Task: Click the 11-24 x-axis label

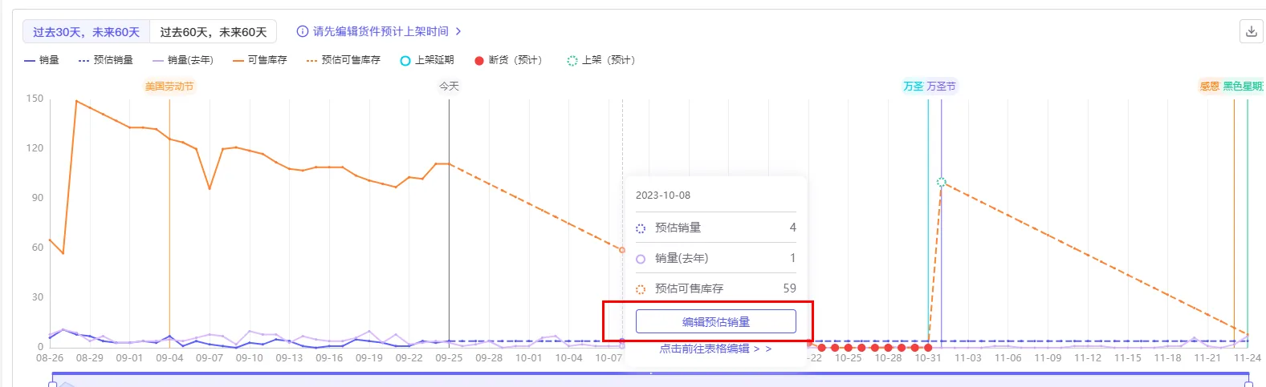Action: (x=1248, y=358)
